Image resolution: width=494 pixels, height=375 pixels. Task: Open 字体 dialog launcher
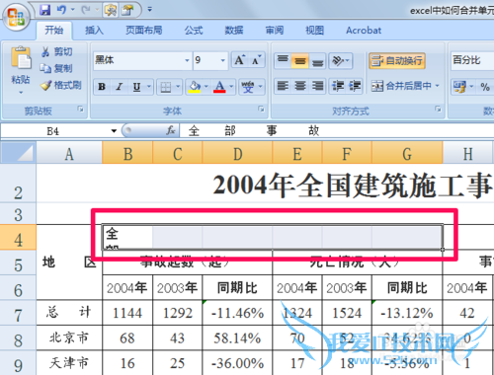[x=261, y=110]
